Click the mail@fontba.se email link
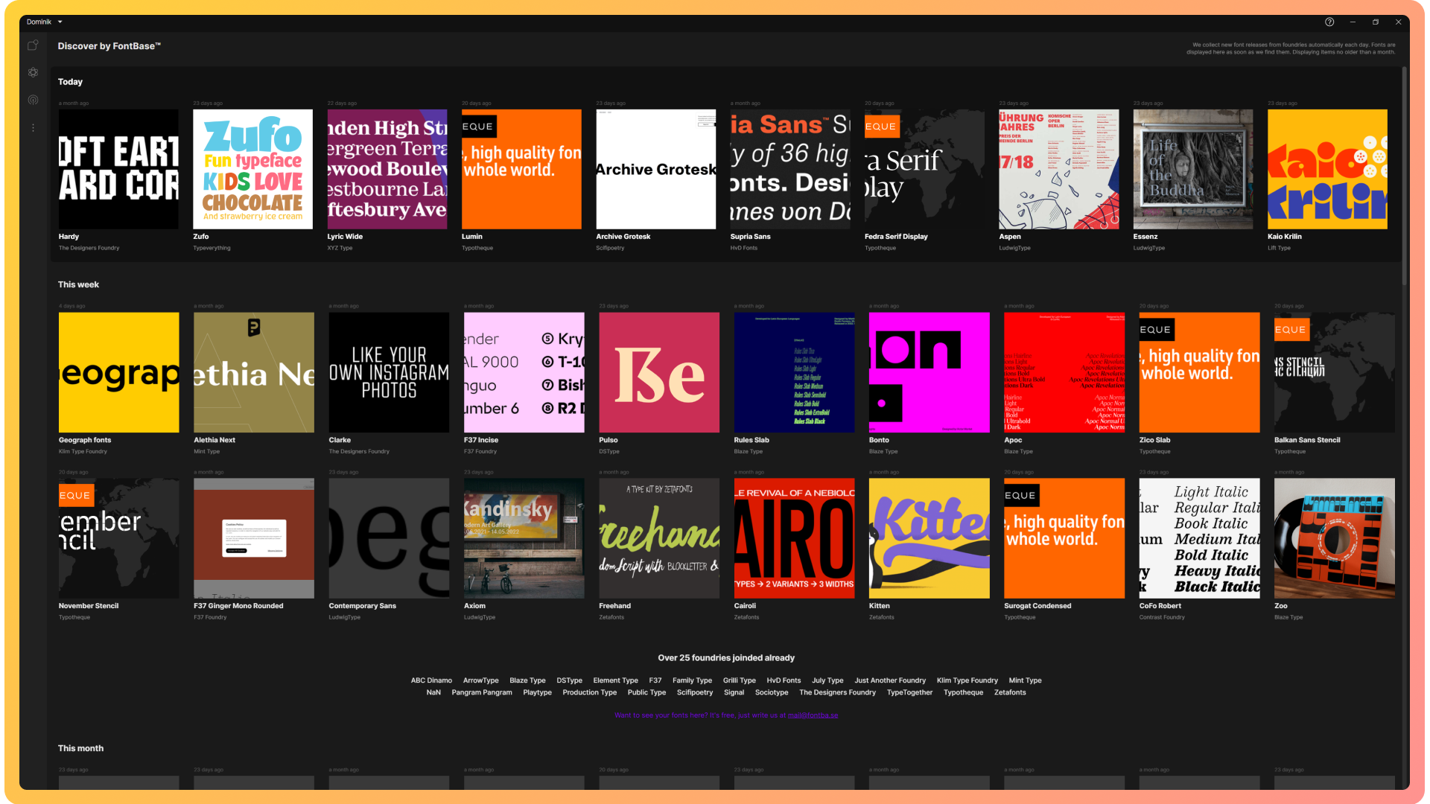The width and height of the screenshot is (1430, 804). click(x=813, y=715)
